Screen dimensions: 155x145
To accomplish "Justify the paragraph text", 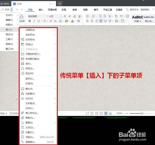I will tap(101, 21).
